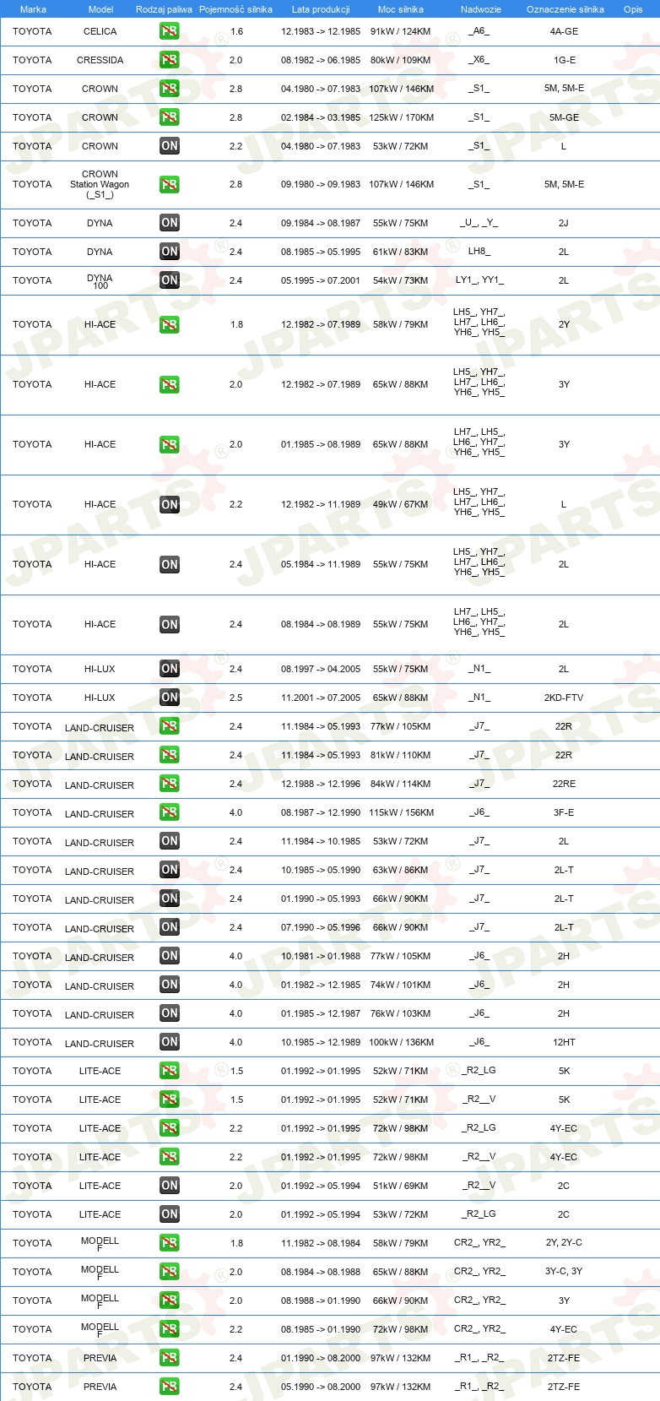Click the PB icon in the LAND-CRUISER 81kW / 110KM row
The height and width of the screenshot is (1401, 660).
point(170,755)
